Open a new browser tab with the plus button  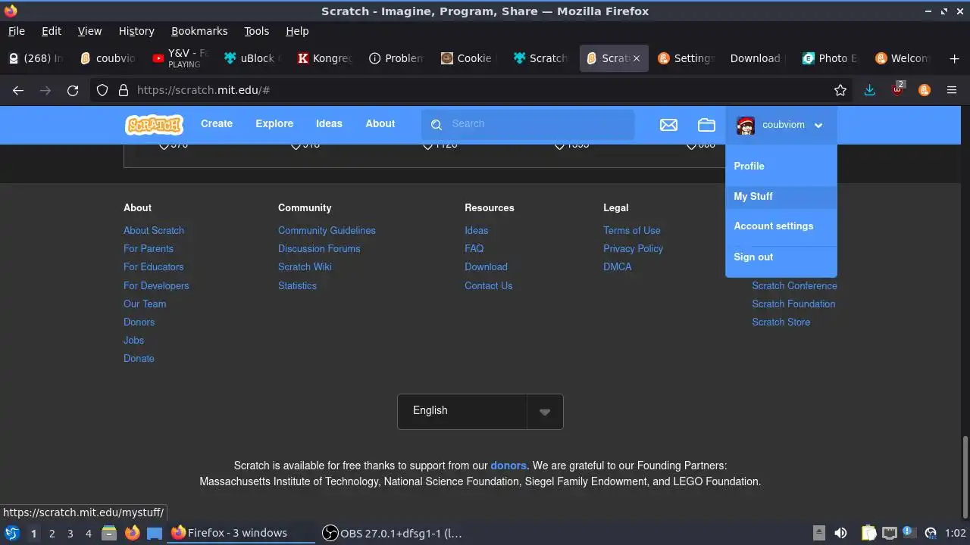click(x=953, y=58)
